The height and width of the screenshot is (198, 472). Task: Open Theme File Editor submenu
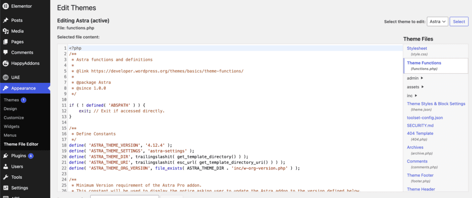click(x=21, y=144)
